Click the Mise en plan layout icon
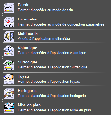111x115 pixels. coord(9,108)
